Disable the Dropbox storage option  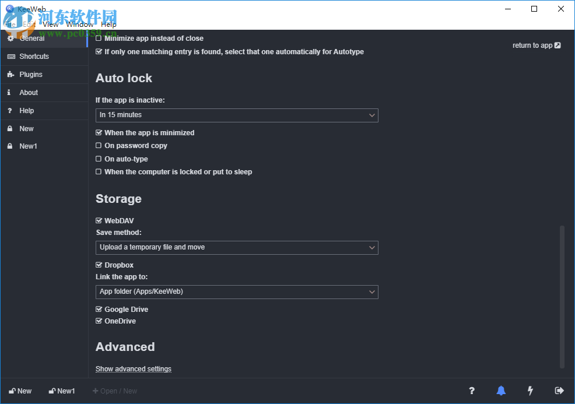tap(99, 265)
